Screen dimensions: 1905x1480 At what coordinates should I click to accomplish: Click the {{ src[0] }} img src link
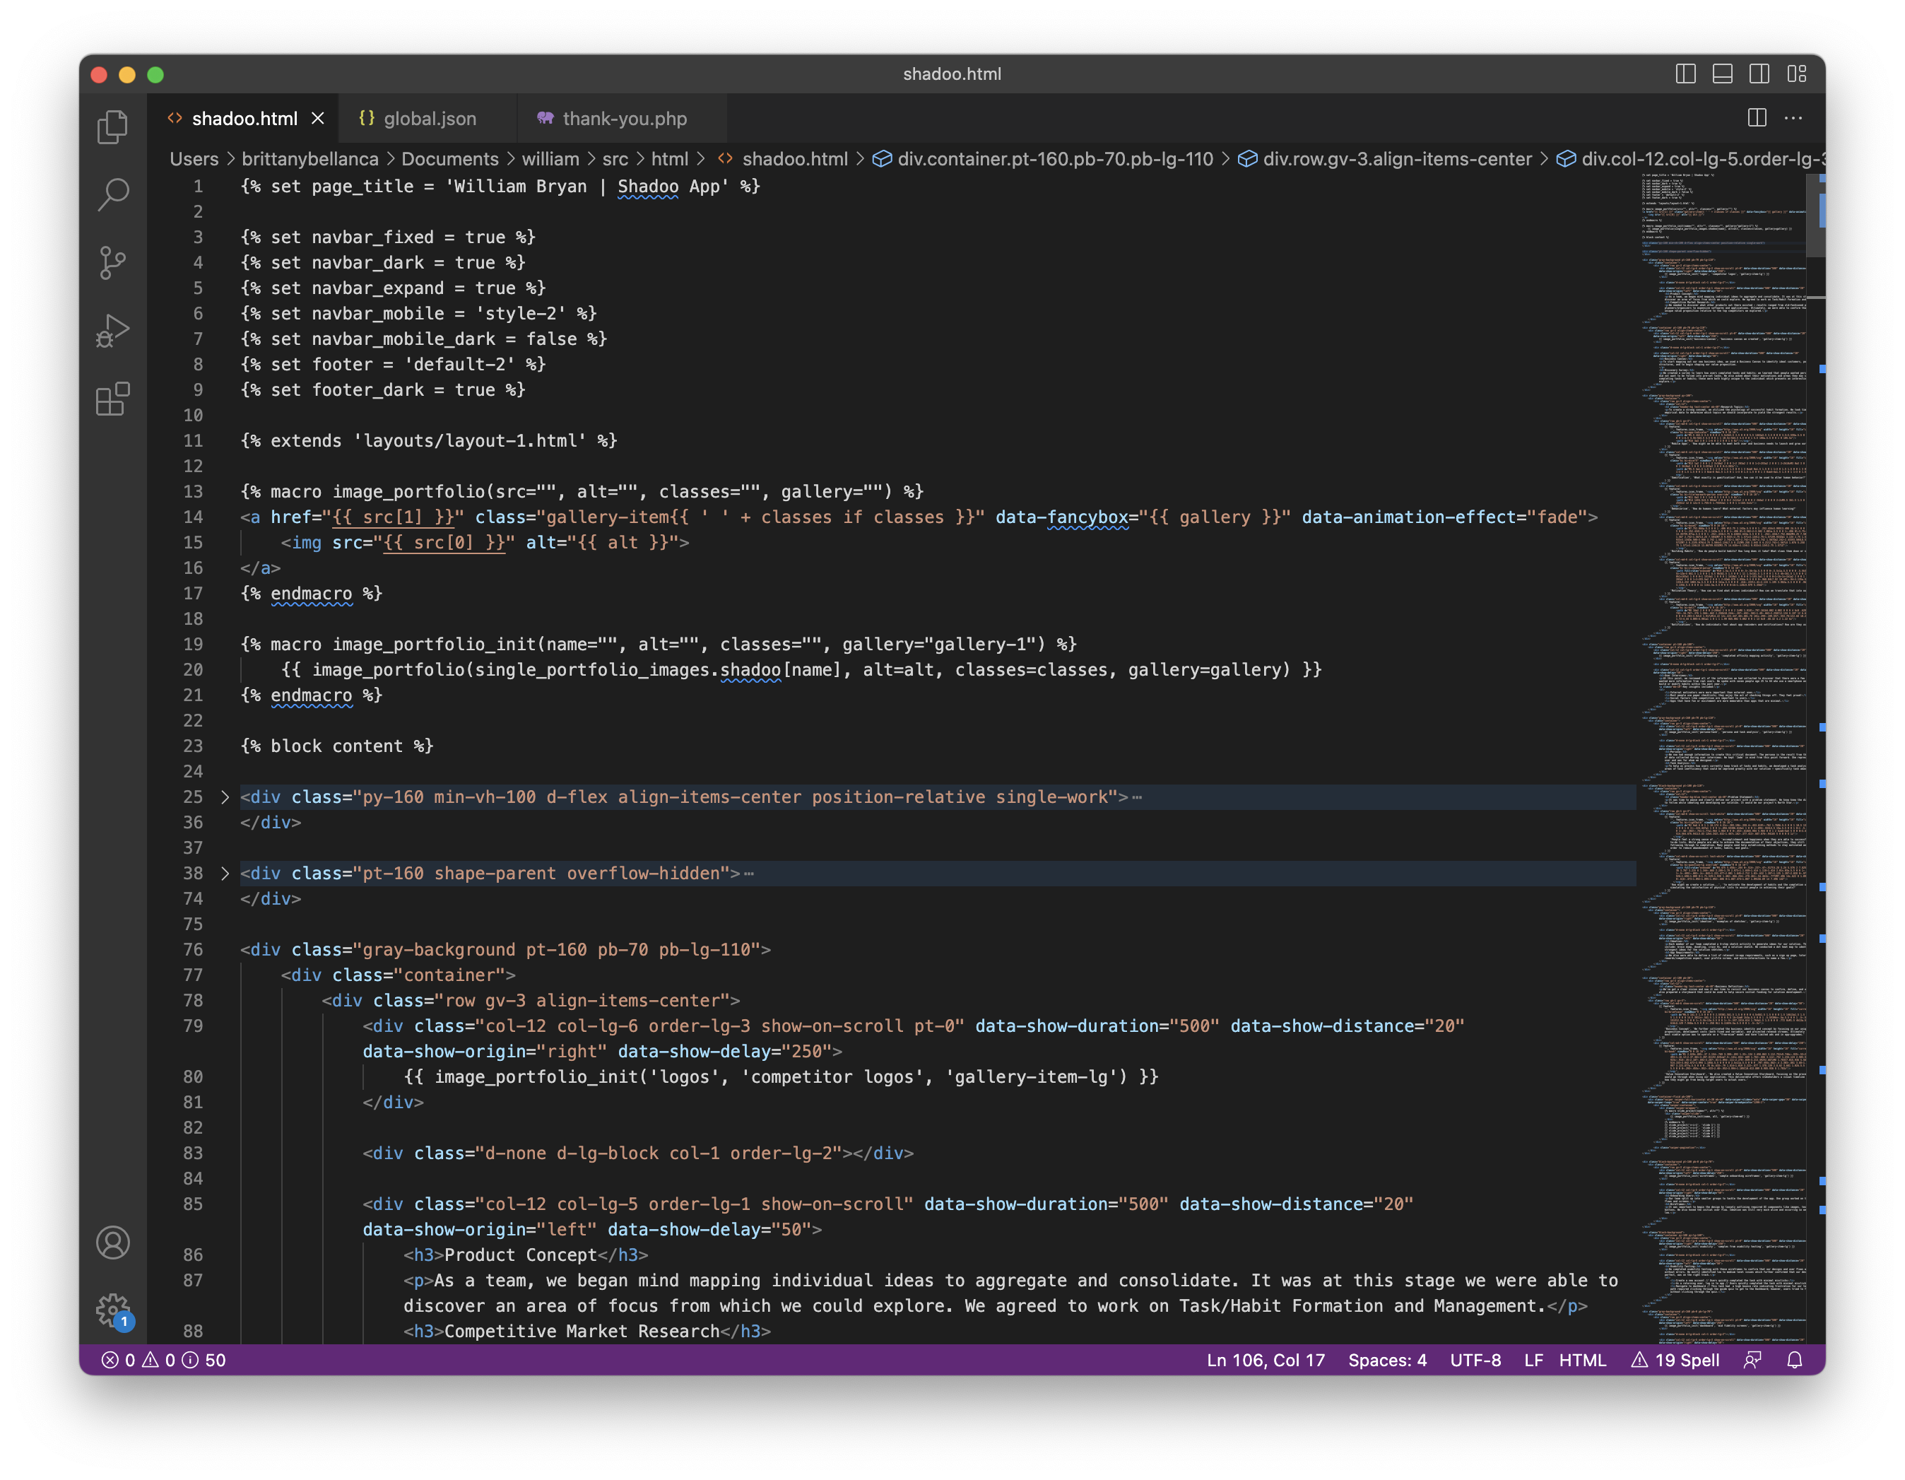(x=444, y=543)
